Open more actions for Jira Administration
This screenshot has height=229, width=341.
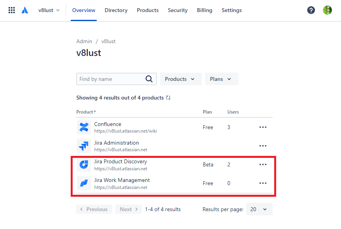tap(263, 146)
